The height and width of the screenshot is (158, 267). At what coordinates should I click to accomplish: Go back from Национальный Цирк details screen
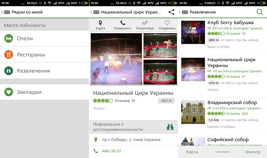click(x=91, y=12)
